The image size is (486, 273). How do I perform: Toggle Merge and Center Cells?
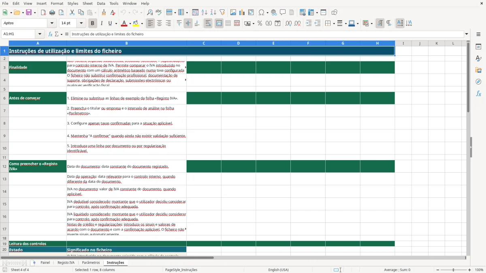[x=219, y=23]
